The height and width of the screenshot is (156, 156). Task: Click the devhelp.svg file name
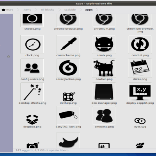click(x=68, y=103)
